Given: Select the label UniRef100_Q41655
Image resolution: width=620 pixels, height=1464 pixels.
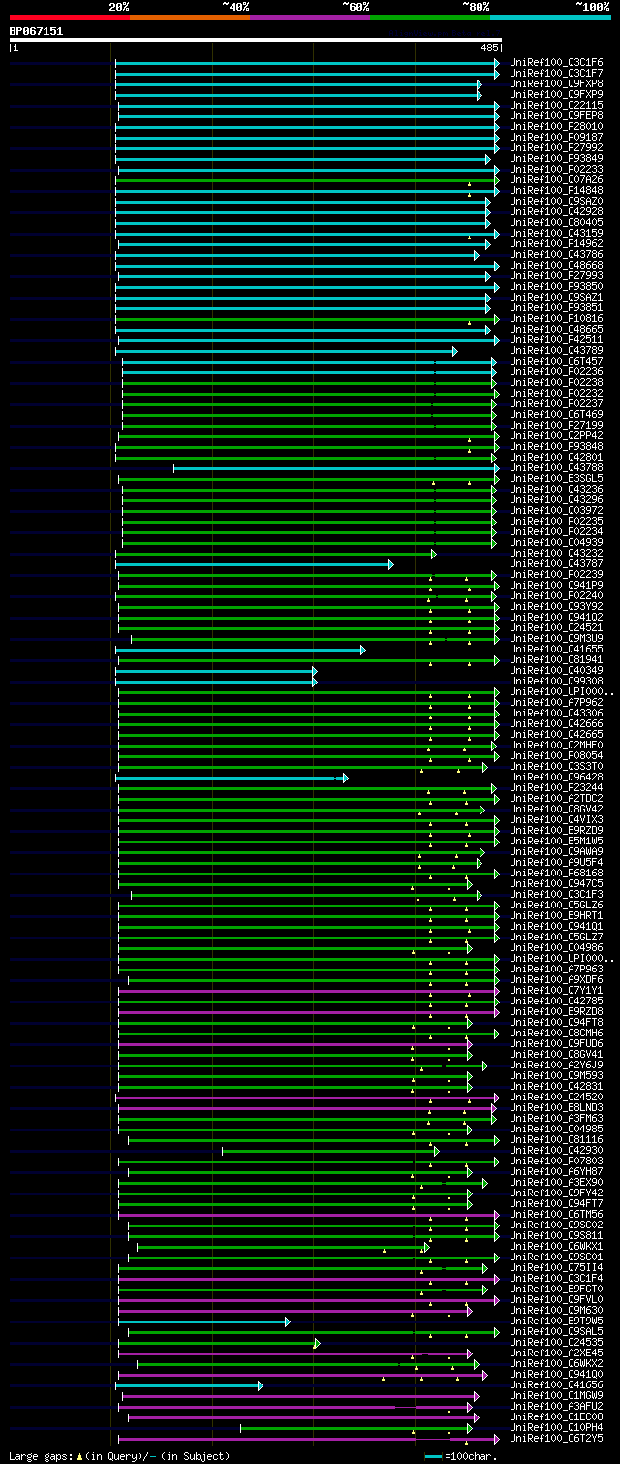Looking at the screenshot, I should click(x=557, y=650).
